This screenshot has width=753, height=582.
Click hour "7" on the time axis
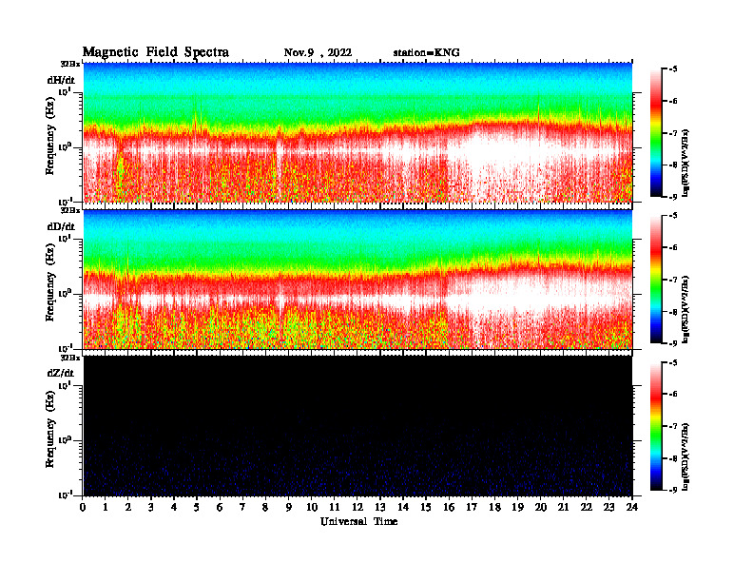click(242, 508)
